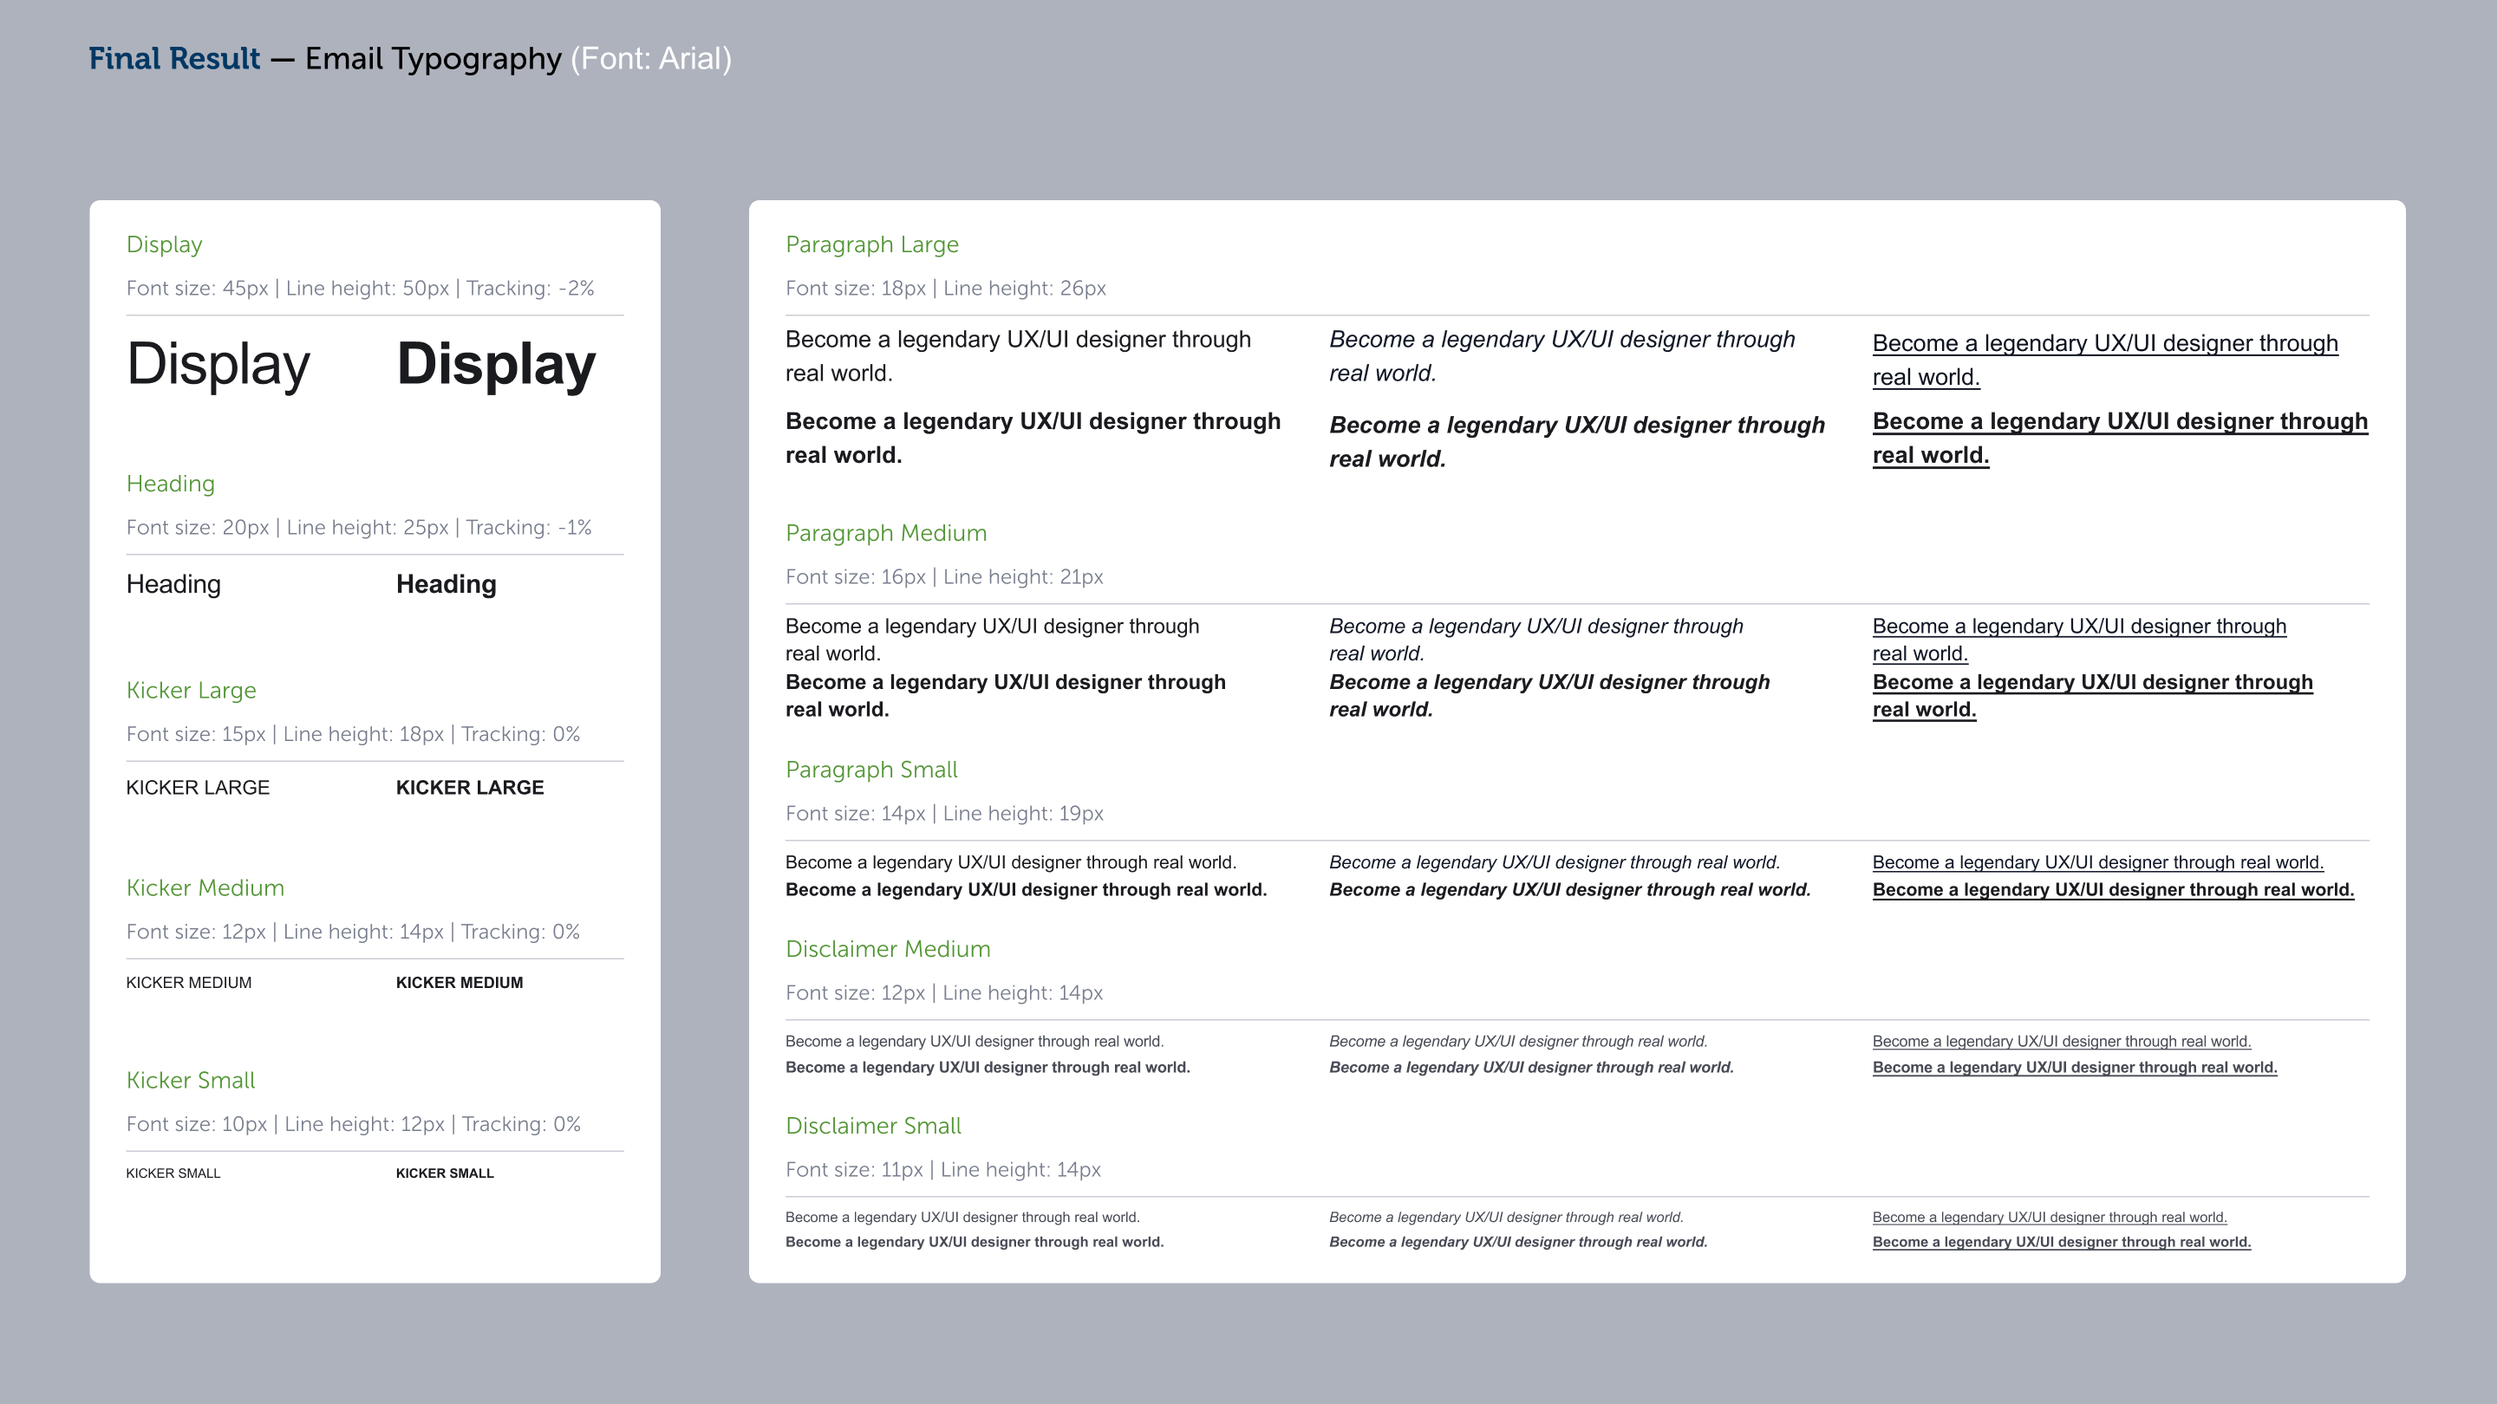Click the bold KICKER SMALL sample
The image size is (2497, 1404).
pyautogui.click(x=444, y=1173)
